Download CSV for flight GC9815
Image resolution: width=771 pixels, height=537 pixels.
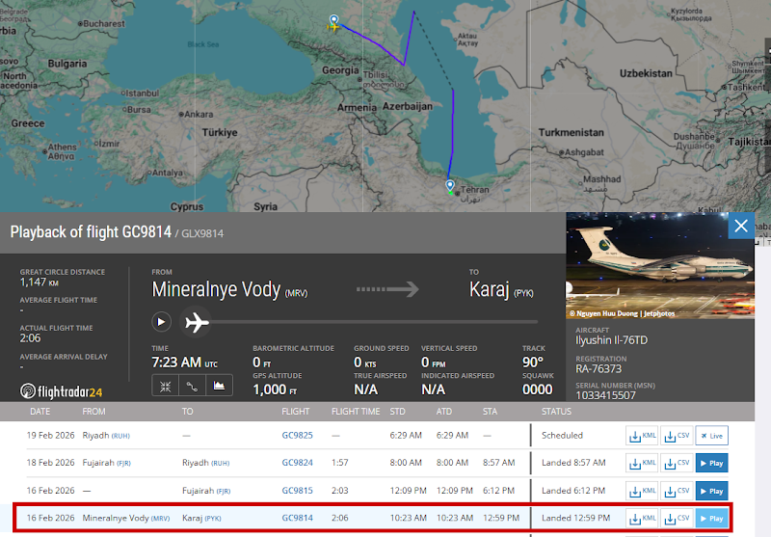[x=676, y=491]
